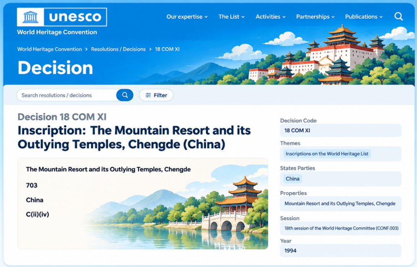Go to World Heritage Convention breadcrumb
The width and height of the screenshot is (417, 267).
49,49
